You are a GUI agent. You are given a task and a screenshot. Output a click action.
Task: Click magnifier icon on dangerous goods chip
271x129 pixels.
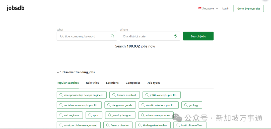(x=109, y=105)
